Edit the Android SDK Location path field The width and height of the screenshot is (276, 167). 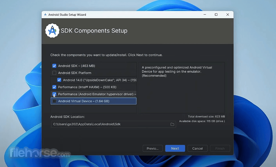coord(113,124)
